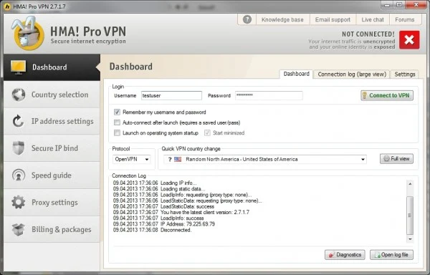Toggle the Start minimized checkbox
The image size is (430, 275).
[x=207, y=132]
